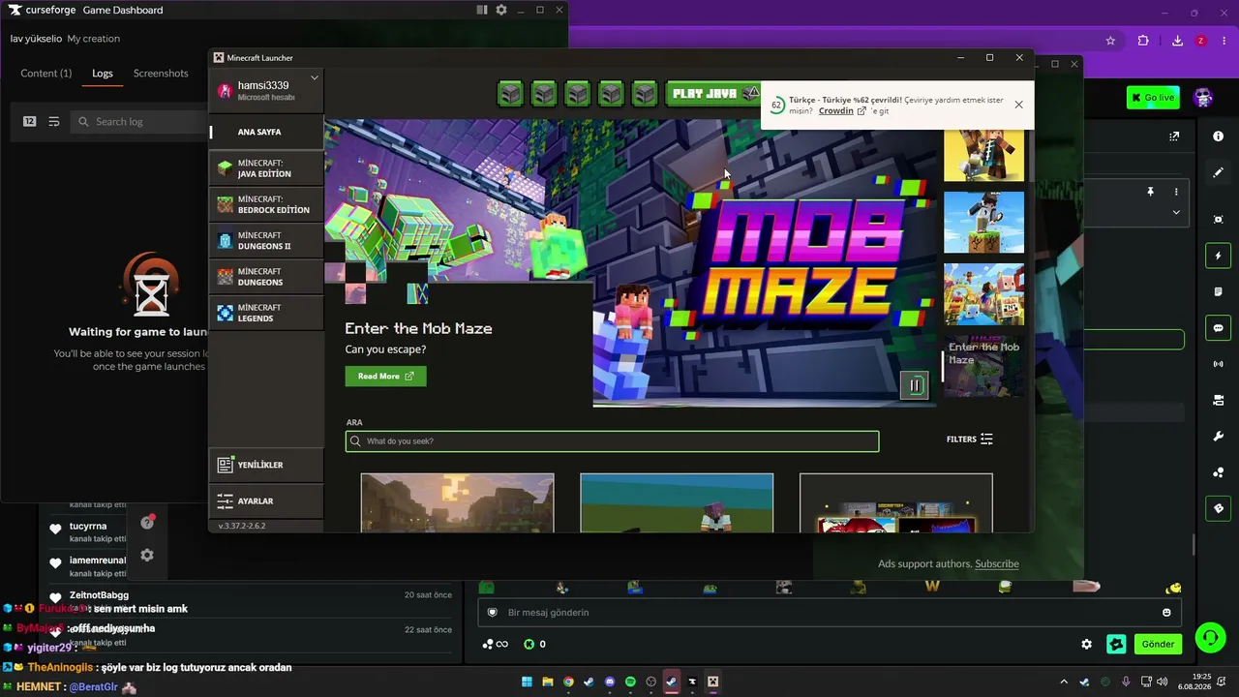Image resolution: width=1239 pixels, height=697 pixels.
Task: Click the Search log field in CurseForge
Action: 140,122
